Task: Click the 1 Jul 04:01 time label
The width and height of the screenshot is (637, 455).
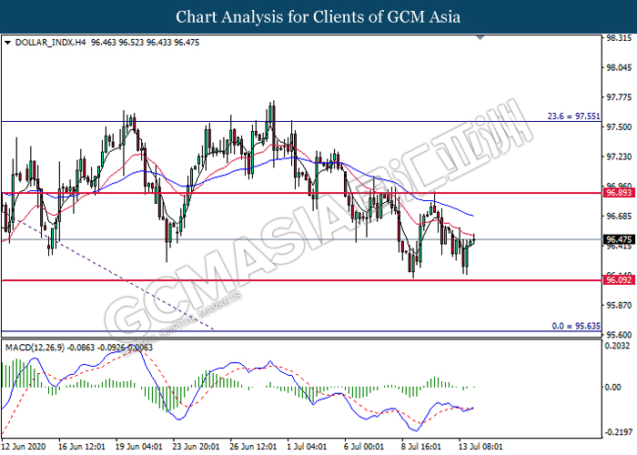Action: tap(307, 447)
